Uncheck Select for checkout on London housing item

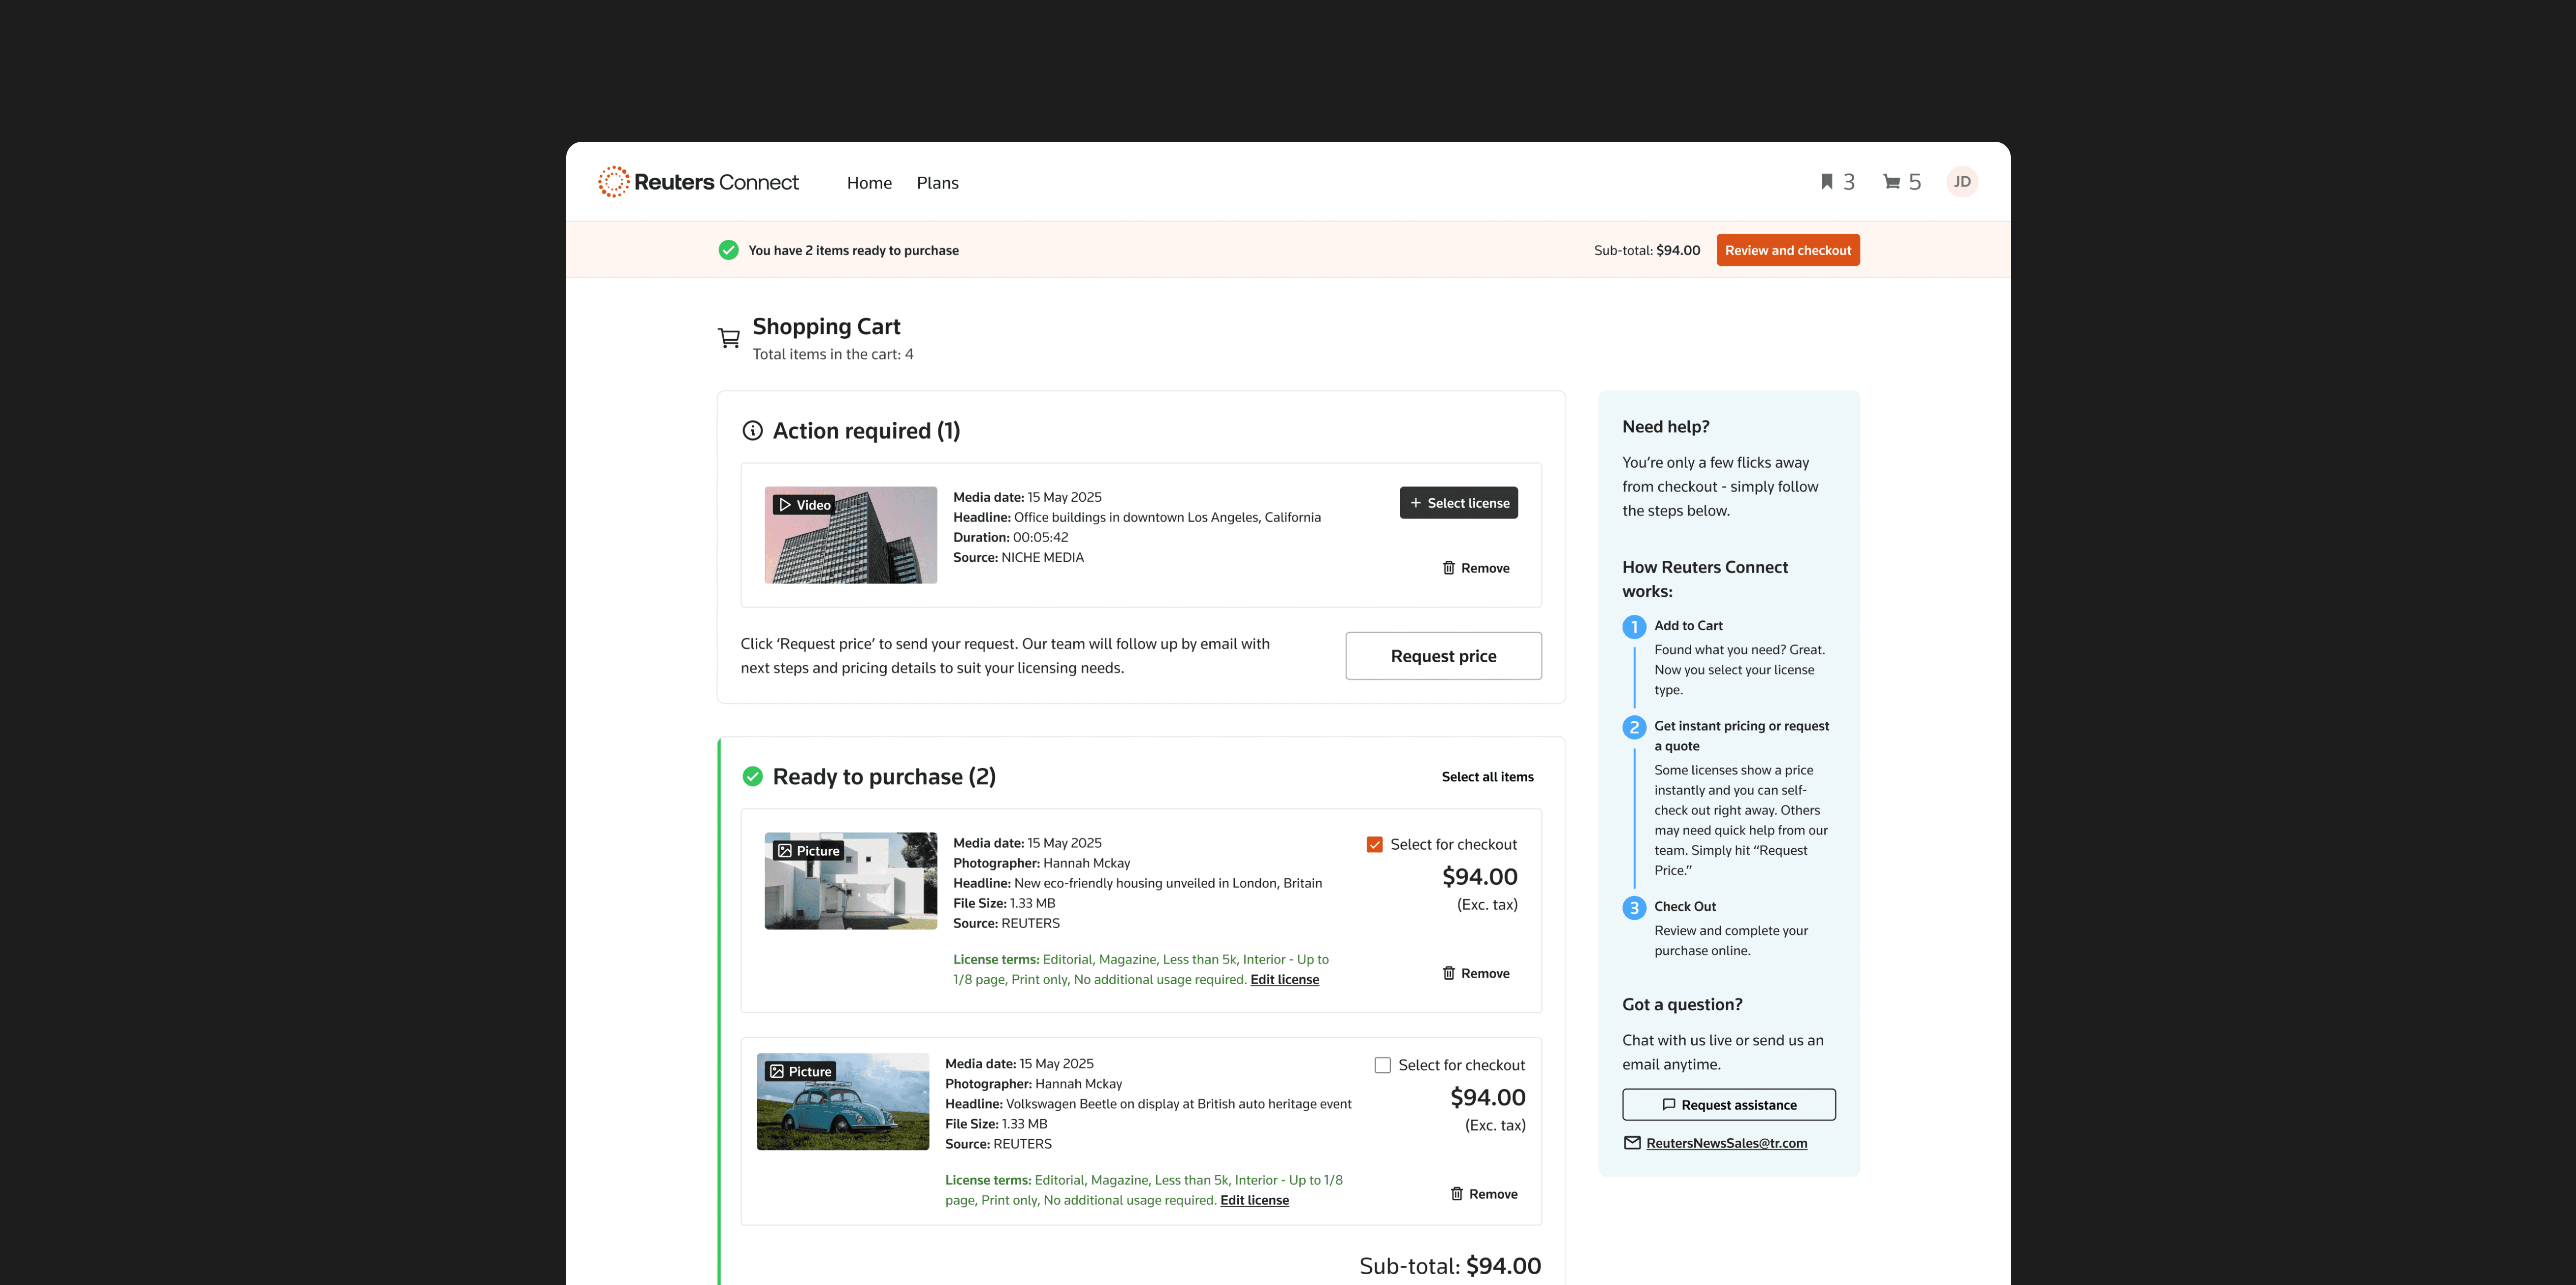click(1375, 845)
